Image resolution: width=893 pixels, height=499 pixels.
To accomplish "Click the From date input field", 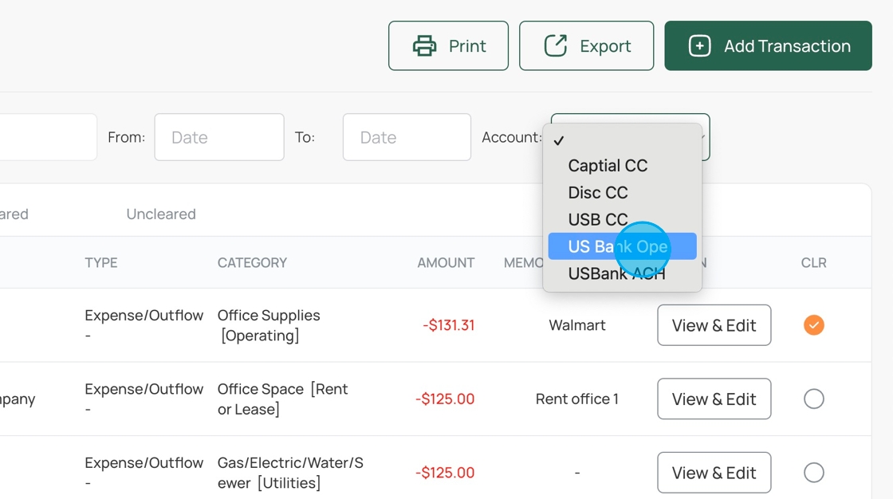I will [x=219, y=137].
